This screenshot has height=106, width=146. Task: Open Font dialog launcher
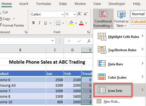[x=88, y=32]
